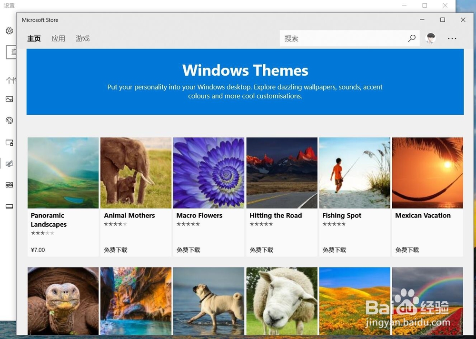The width and height of the screenshot is (476, 339).
Task: Switch to the 游戏 tab
Action: [x=82, y=39]
